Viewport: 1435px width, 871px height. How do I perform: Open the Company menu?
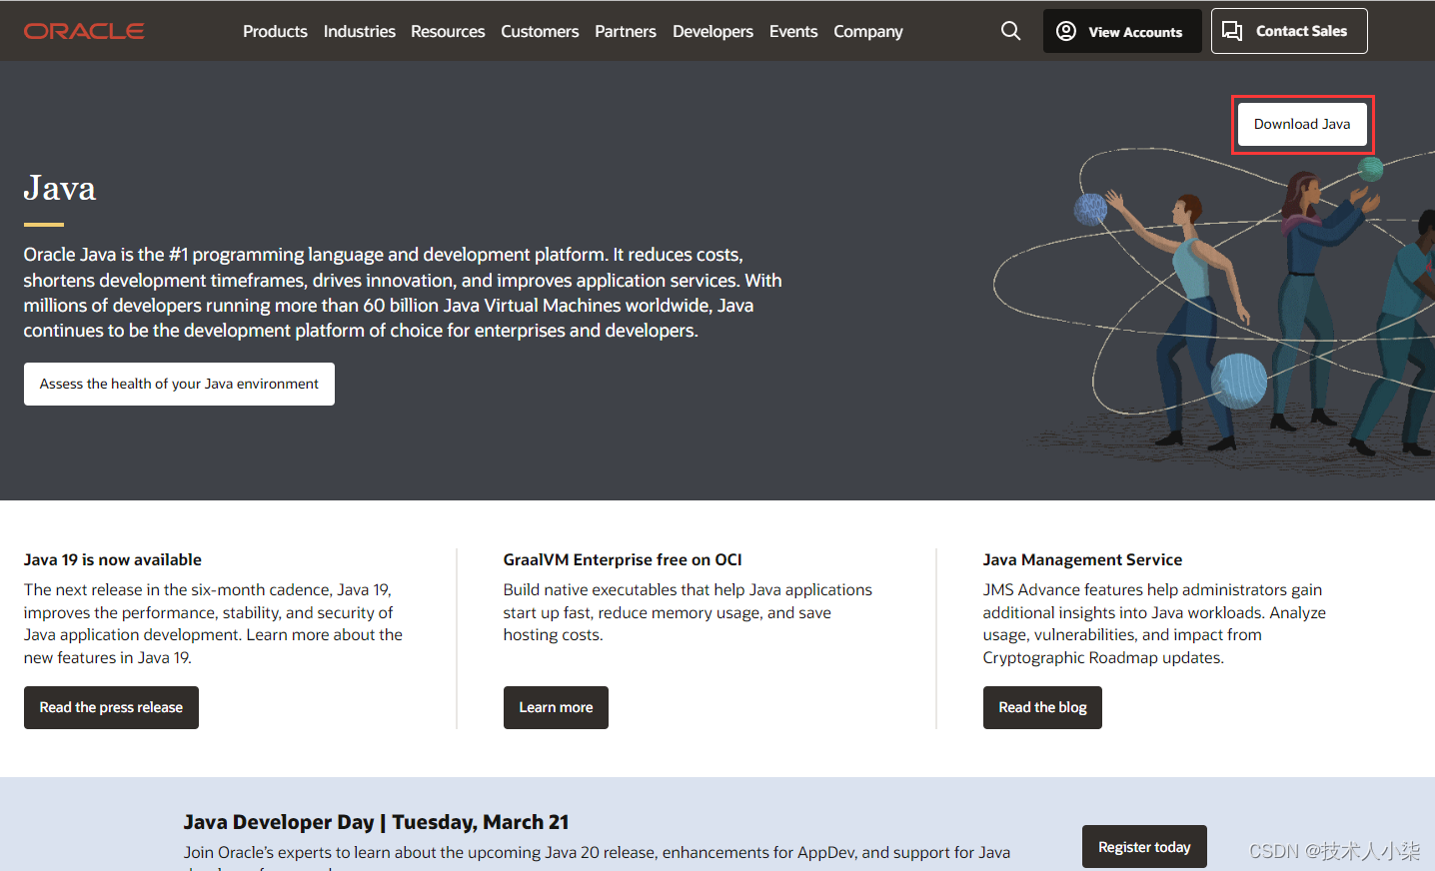868,31
